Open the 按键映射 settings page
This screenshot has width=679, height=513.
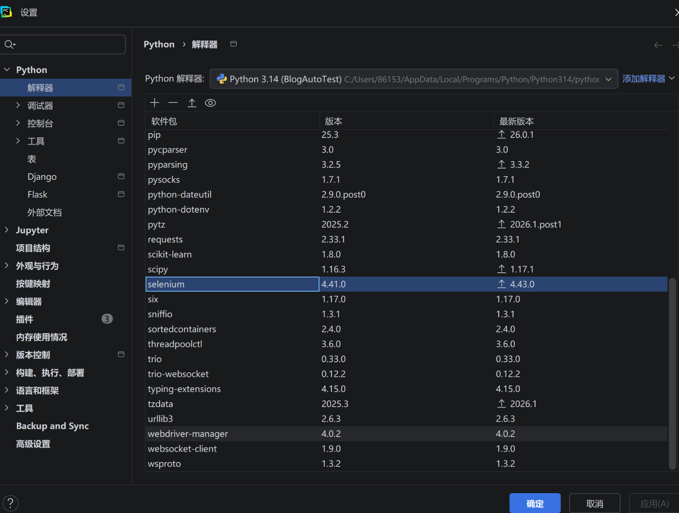click(33, 284)
